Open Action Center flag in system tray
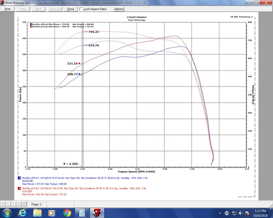Viewport: 273px width, 218px height. point(246,214)
